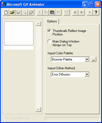Uncheck Thumbnails Reflect Image Position

tap(49, 31)
